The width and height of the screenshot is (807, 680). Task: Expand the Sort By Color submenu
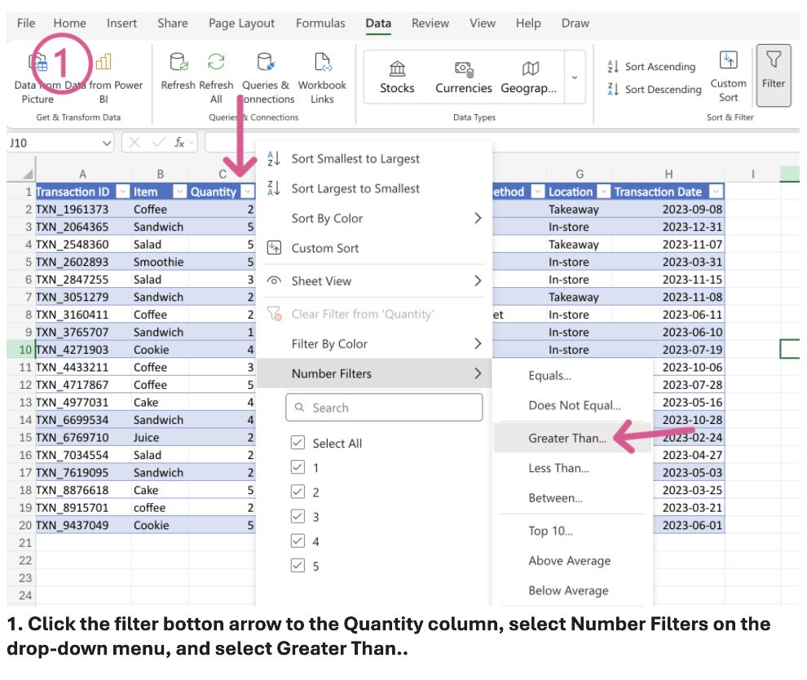pyautogui.click(x=478, y=219)
